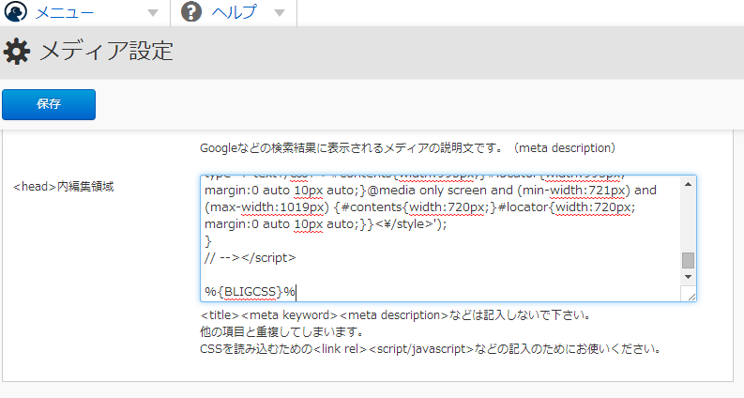Viewport: 744px width, 398px height.
Task: Click the textarea resize grip corner
Action: tap(691, 296)
